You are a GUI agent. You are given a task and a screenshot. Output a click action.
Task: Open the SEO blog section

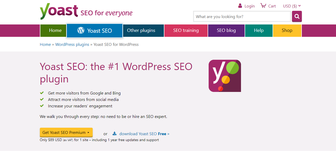tap(226, 30)
